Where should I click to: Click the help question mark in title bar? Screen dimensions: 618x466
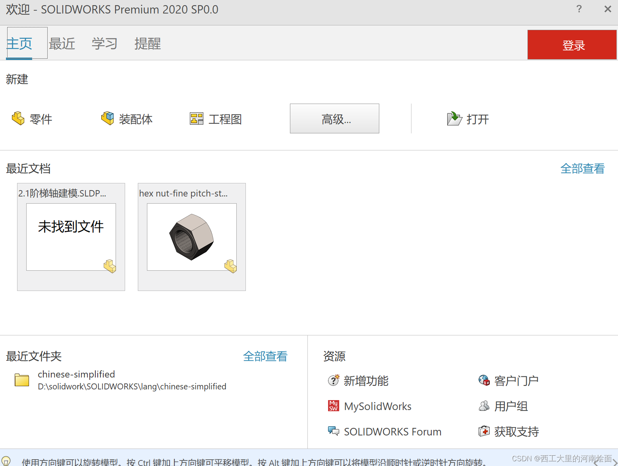[x=579, y=9]
